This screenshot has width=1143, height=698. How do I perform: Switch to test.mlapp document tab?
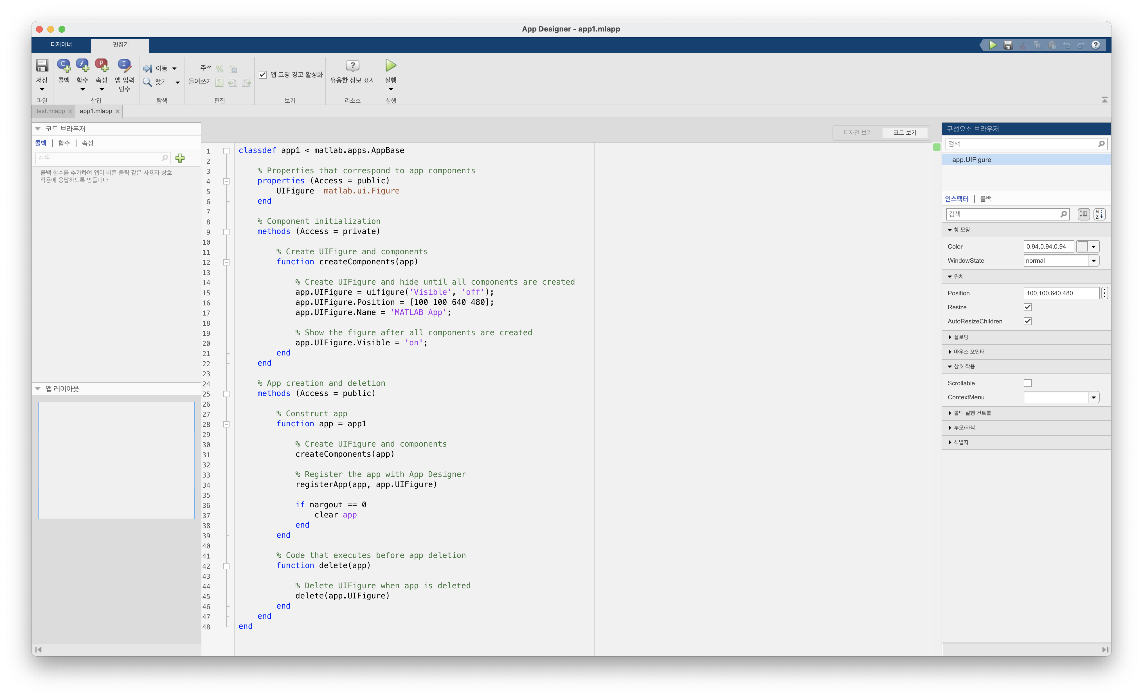[x=51, y=111]
